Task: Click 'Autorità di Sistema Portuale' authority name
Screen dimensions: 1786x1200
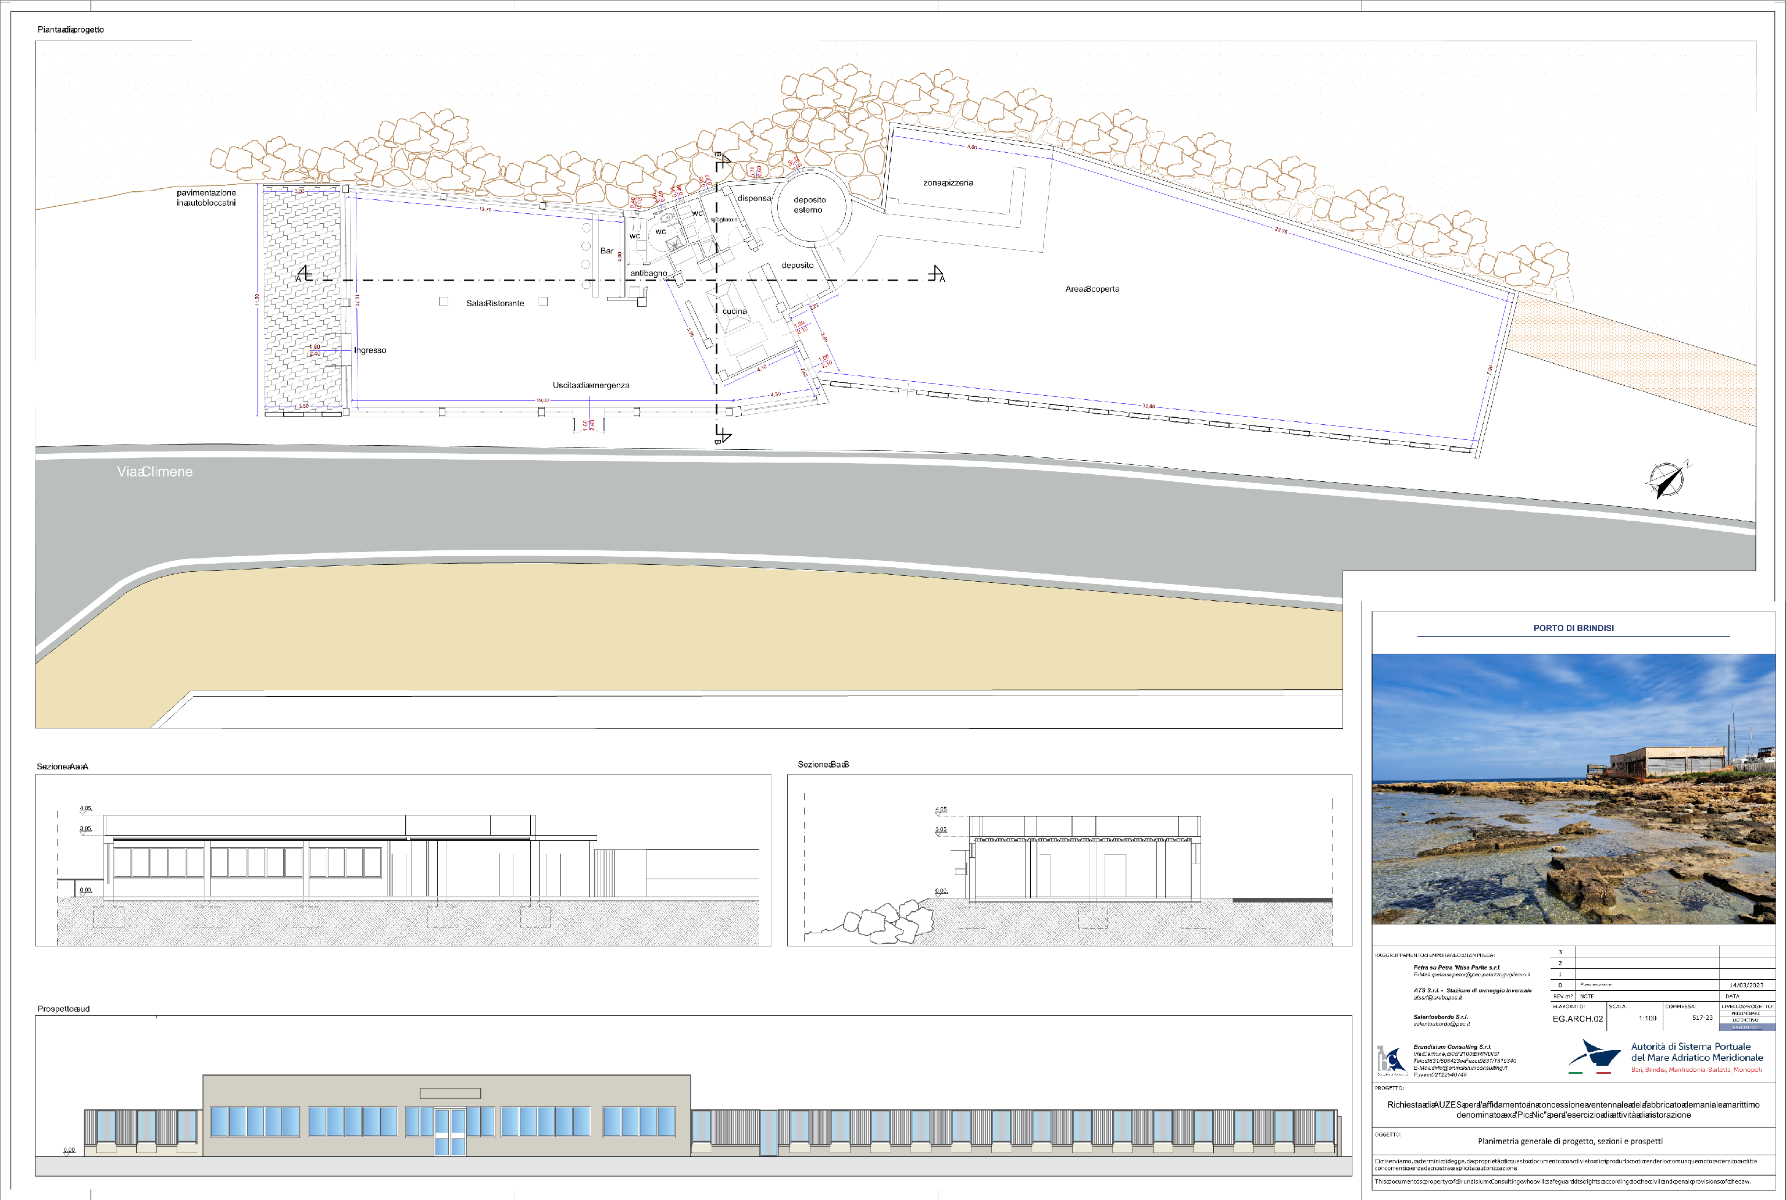Action: click(1691, 1047)
